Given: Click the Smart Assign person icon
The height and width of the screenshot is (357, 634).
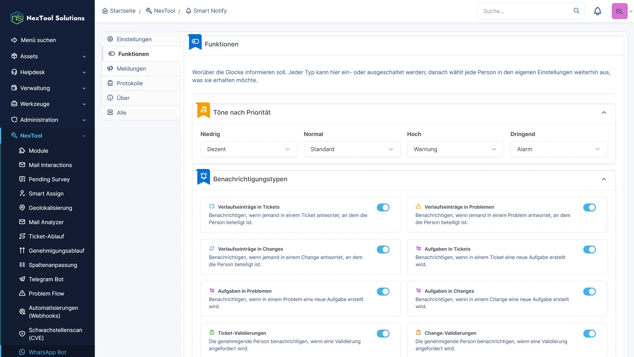Looking at the screenshot, I should 22,193.
